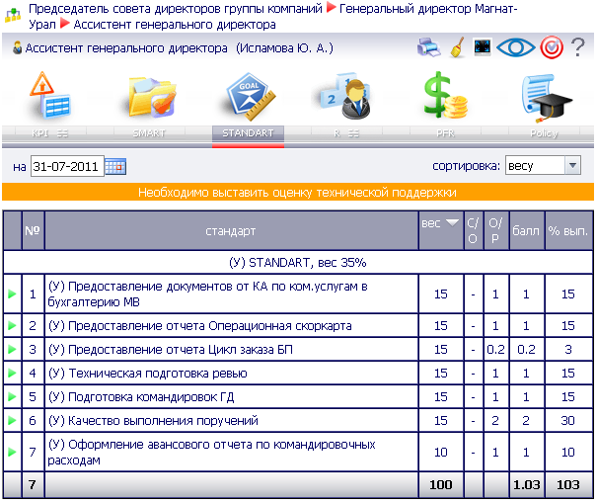Select the STANDART tab
Screen dimensions: 597x503
(x=248, y=133)
